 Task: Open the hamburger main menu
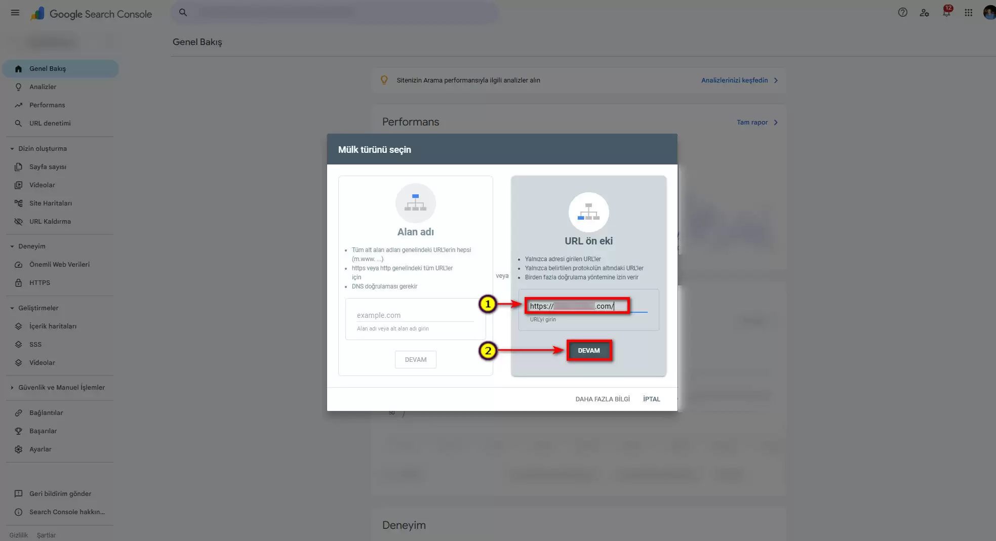click(15, 13)
